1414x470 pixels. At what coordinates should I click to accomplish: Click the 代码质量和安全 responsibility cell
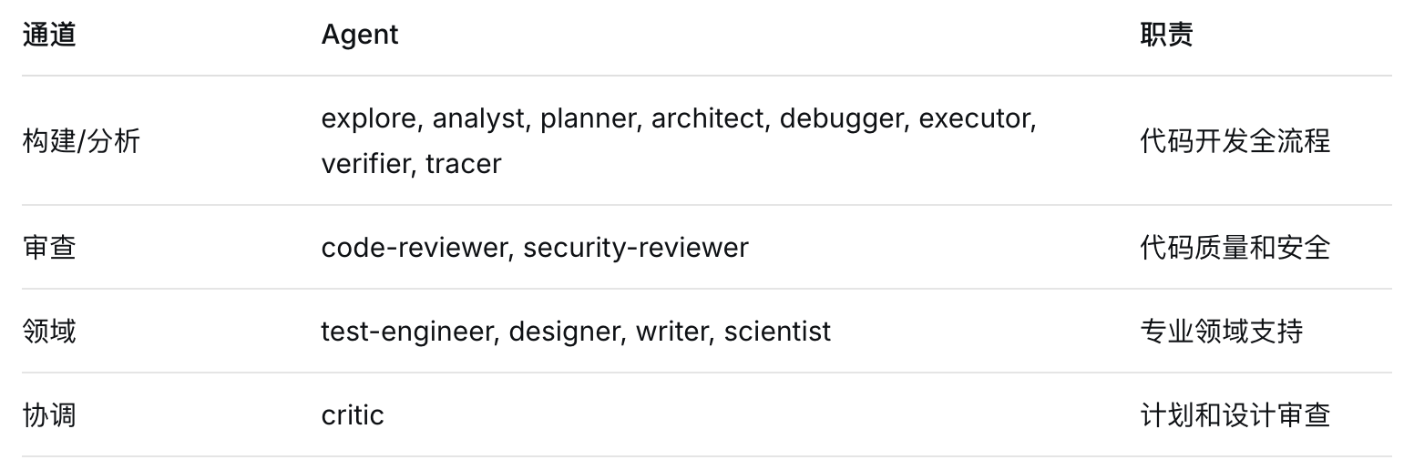point(1235,248)
